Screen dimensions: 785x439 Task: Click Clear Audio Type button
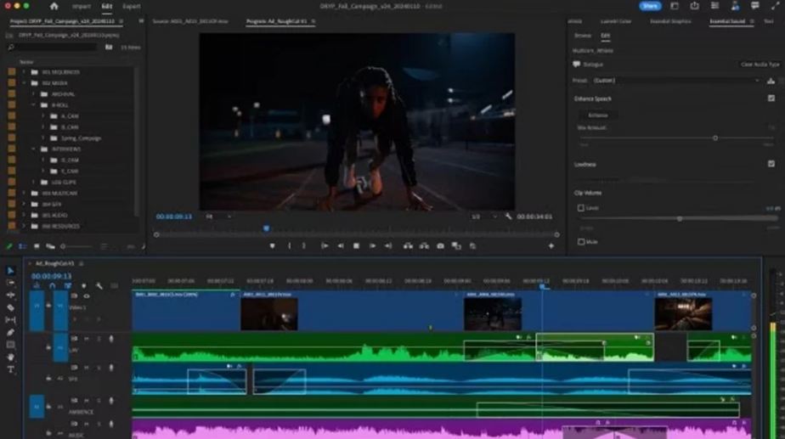760,65
